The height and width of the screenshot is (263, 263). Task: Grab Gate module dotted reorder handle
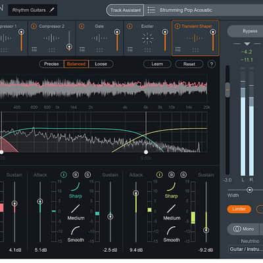(x=99, y=50)
